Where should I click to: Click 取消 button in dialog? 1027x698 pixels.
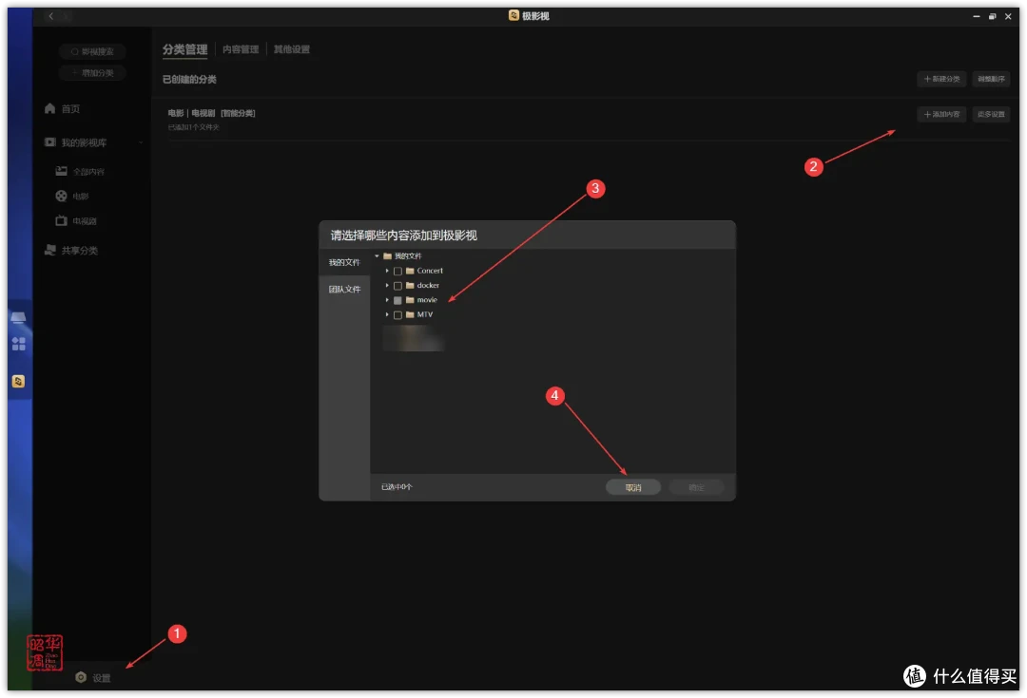pos(632,487)
